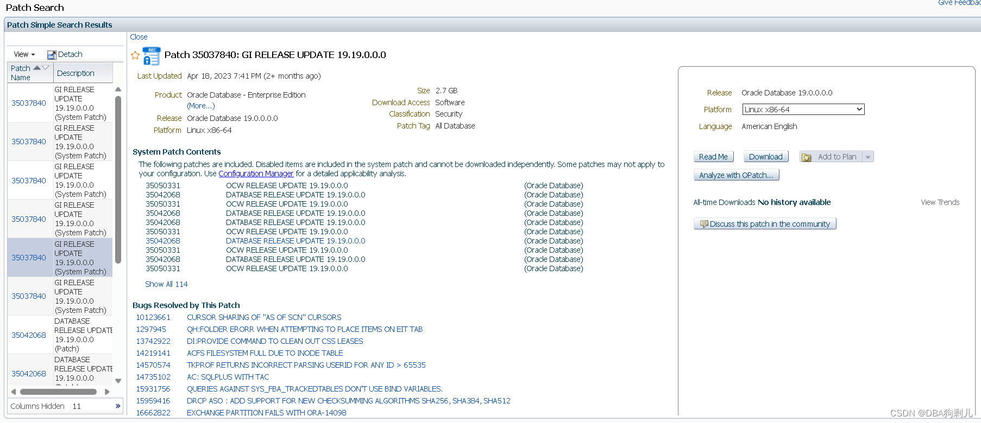Viewport: 981px width, 423px height.
Task: Open bug 14219141 link
Action: tap(153, 353)
